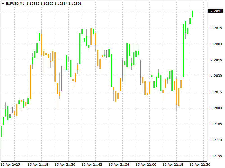Image resolution: width=225 pixels, height=168 pixels.
Task: Click the 15 Apr 22:18 time label
Action: click(173, 165)
